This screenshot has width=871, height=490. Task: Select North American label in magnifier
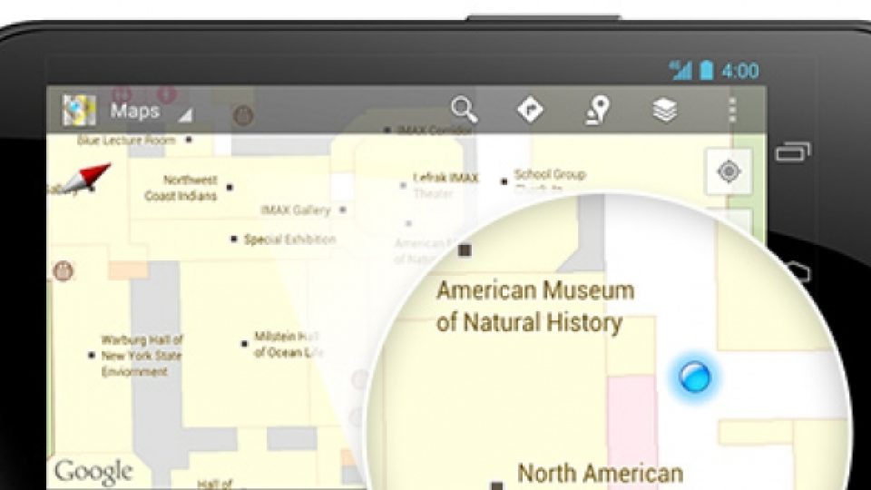coord(600,474)
